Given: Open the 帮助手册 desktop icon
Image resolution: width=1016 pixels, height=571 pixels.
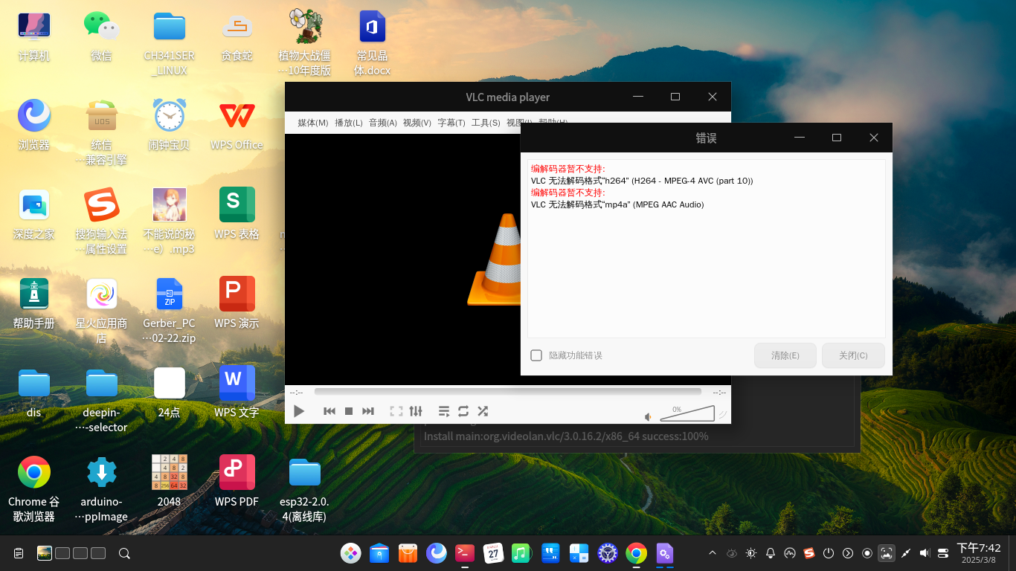Looking at the screenshot, I should [34, 303].
